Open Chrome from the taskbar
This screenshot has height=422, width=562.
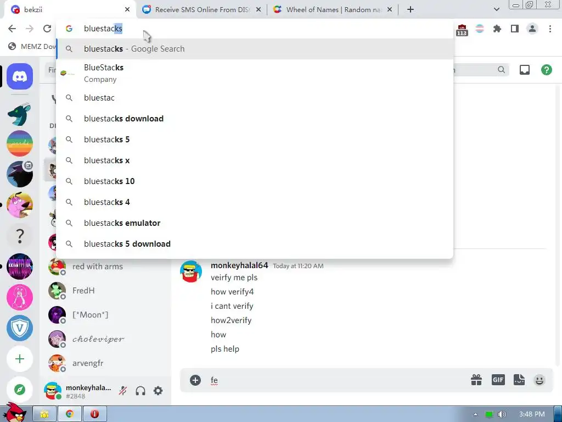[70, 414]
